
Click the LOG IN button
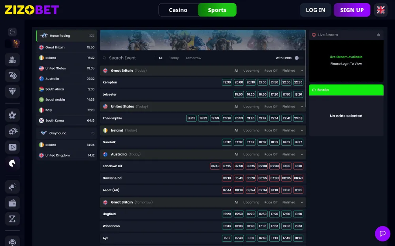tap(315, 10)
